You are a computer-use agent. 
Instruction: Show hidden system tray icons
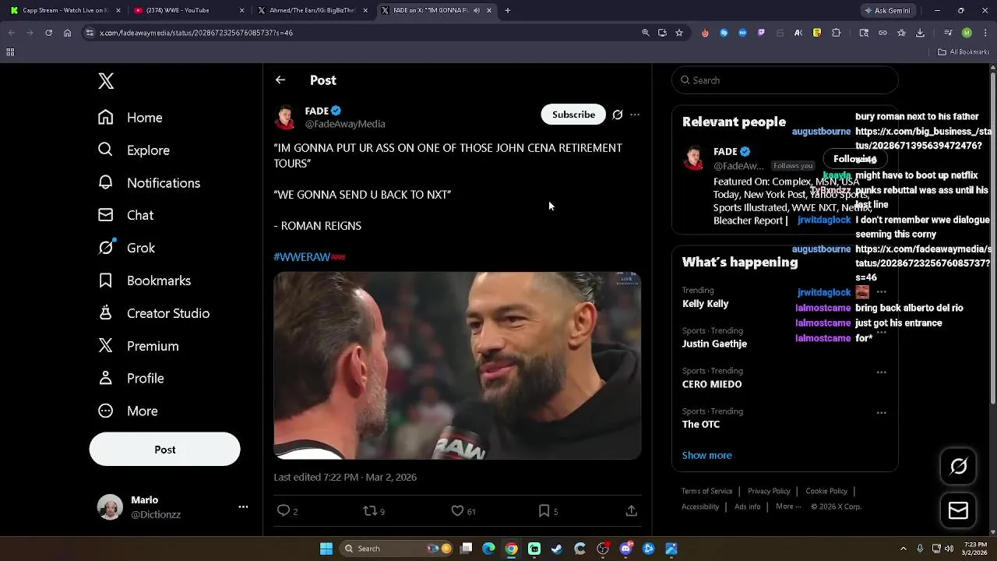pos(904,549)
